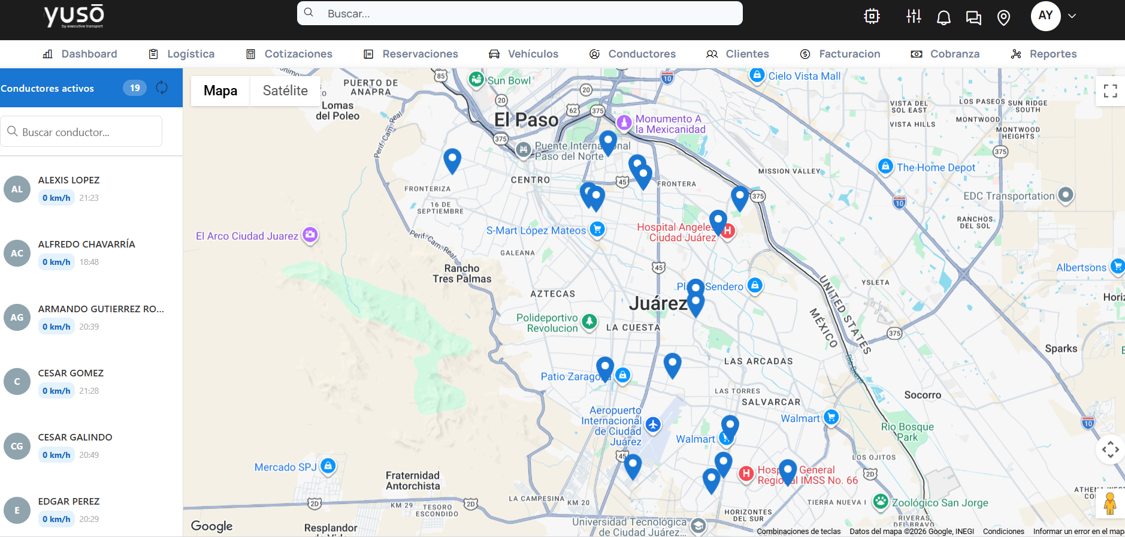Click the AL avatar circle
Image resolution: width=1125 pixels, height=537 pixels.
17,189
